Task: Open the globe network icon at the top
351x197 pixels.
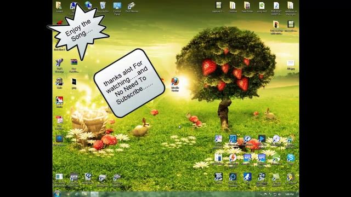Action: click(x=88, y=5)
